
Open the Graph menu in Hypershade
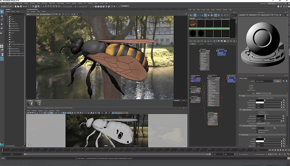click(213, 10)
